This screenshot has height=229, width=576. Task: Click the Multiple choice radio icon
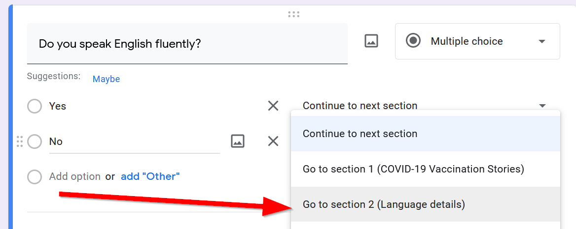tap(413, 41)
